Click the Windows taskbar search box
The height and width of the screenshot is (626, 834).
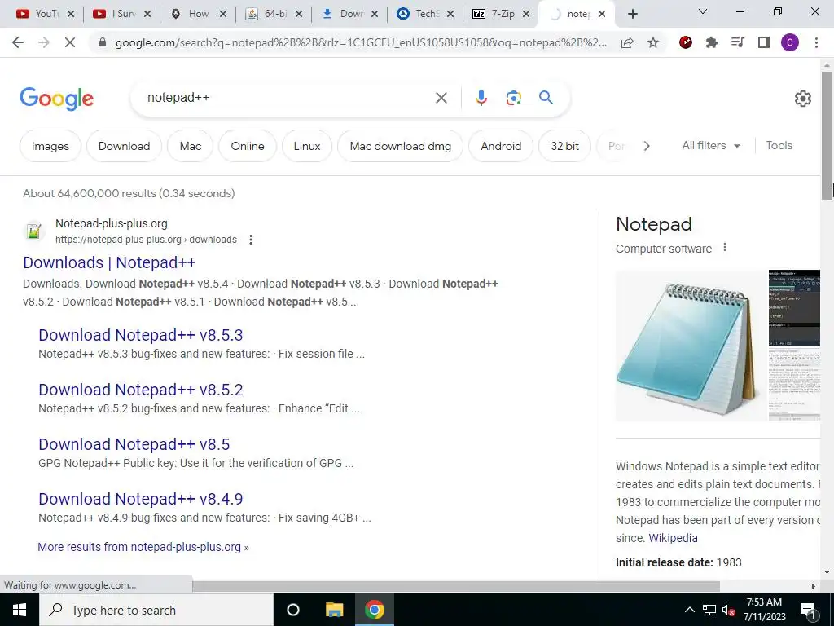(156, 610)
